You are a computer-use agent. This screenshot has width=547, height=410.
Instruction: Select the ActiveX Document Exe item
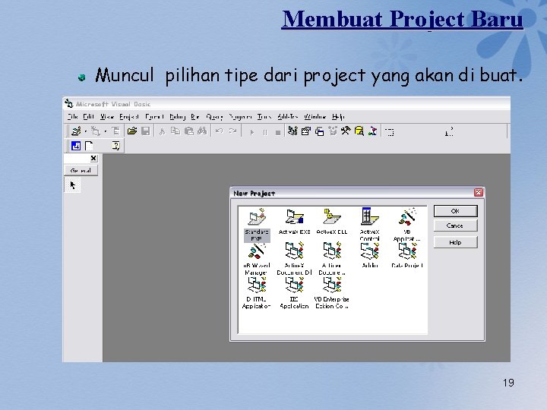tap(332, 259)
